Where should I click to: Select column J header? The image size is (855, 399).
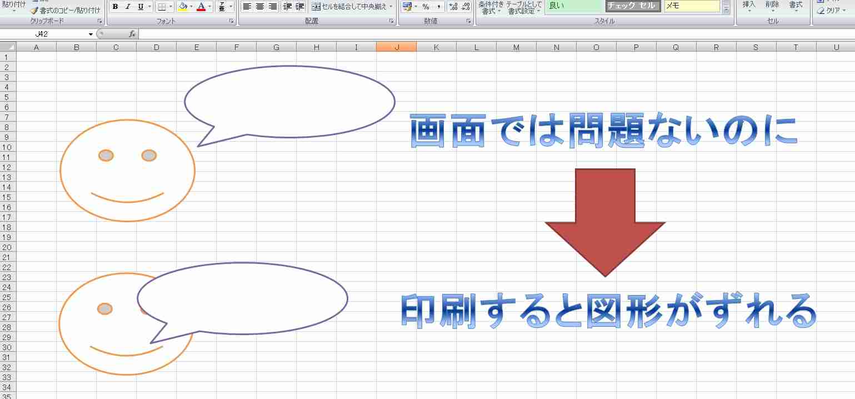pos(396,47)
